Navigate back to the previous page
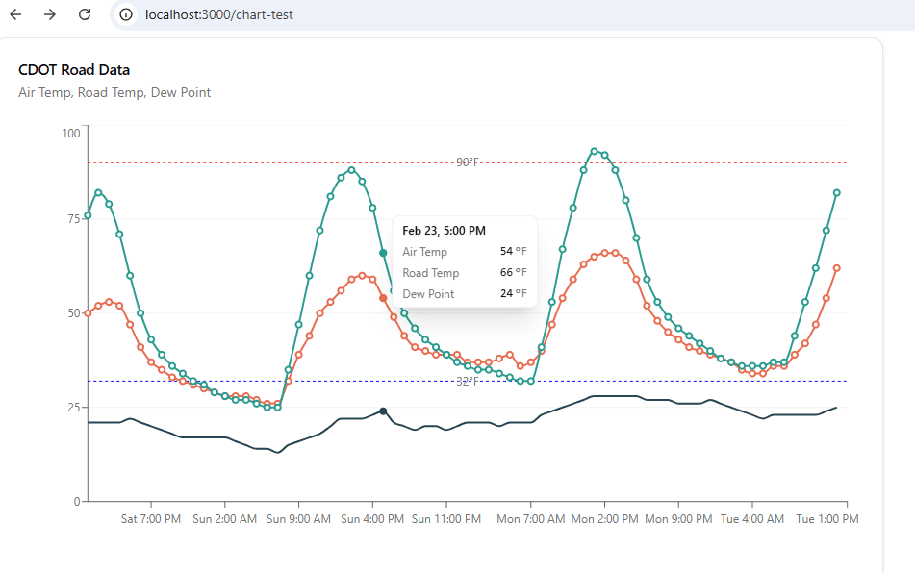The image size is (915, 573). click(17, 14)
